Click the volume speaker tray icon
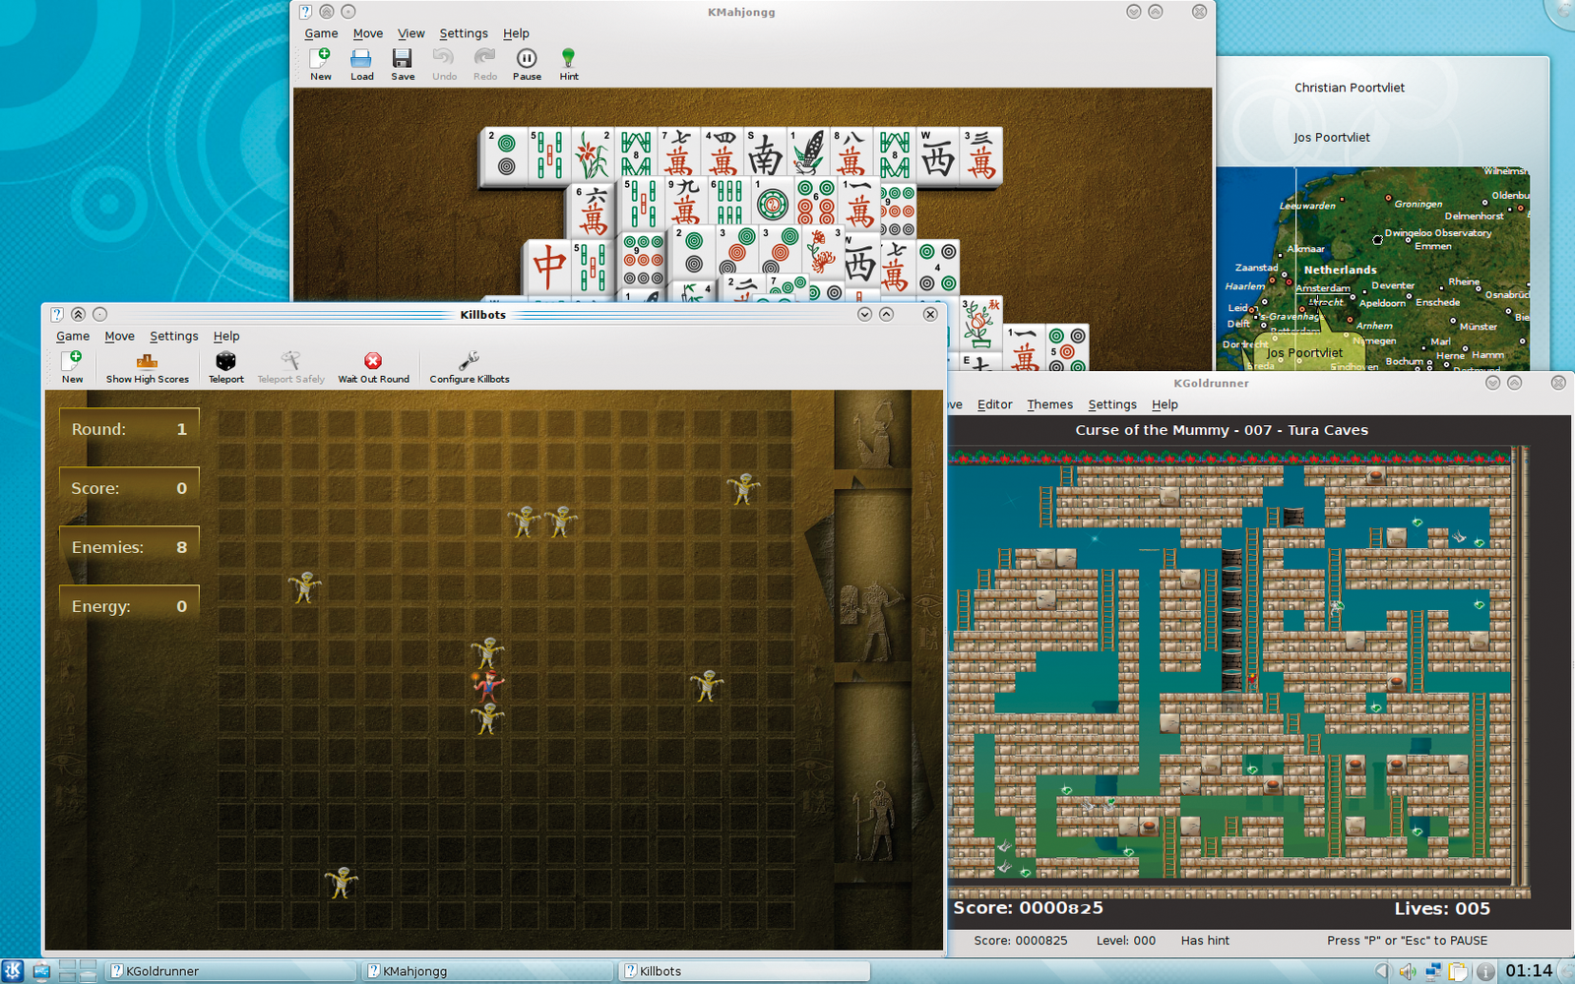Screen dimensions: 1575x984 [x=1408, y=971]
